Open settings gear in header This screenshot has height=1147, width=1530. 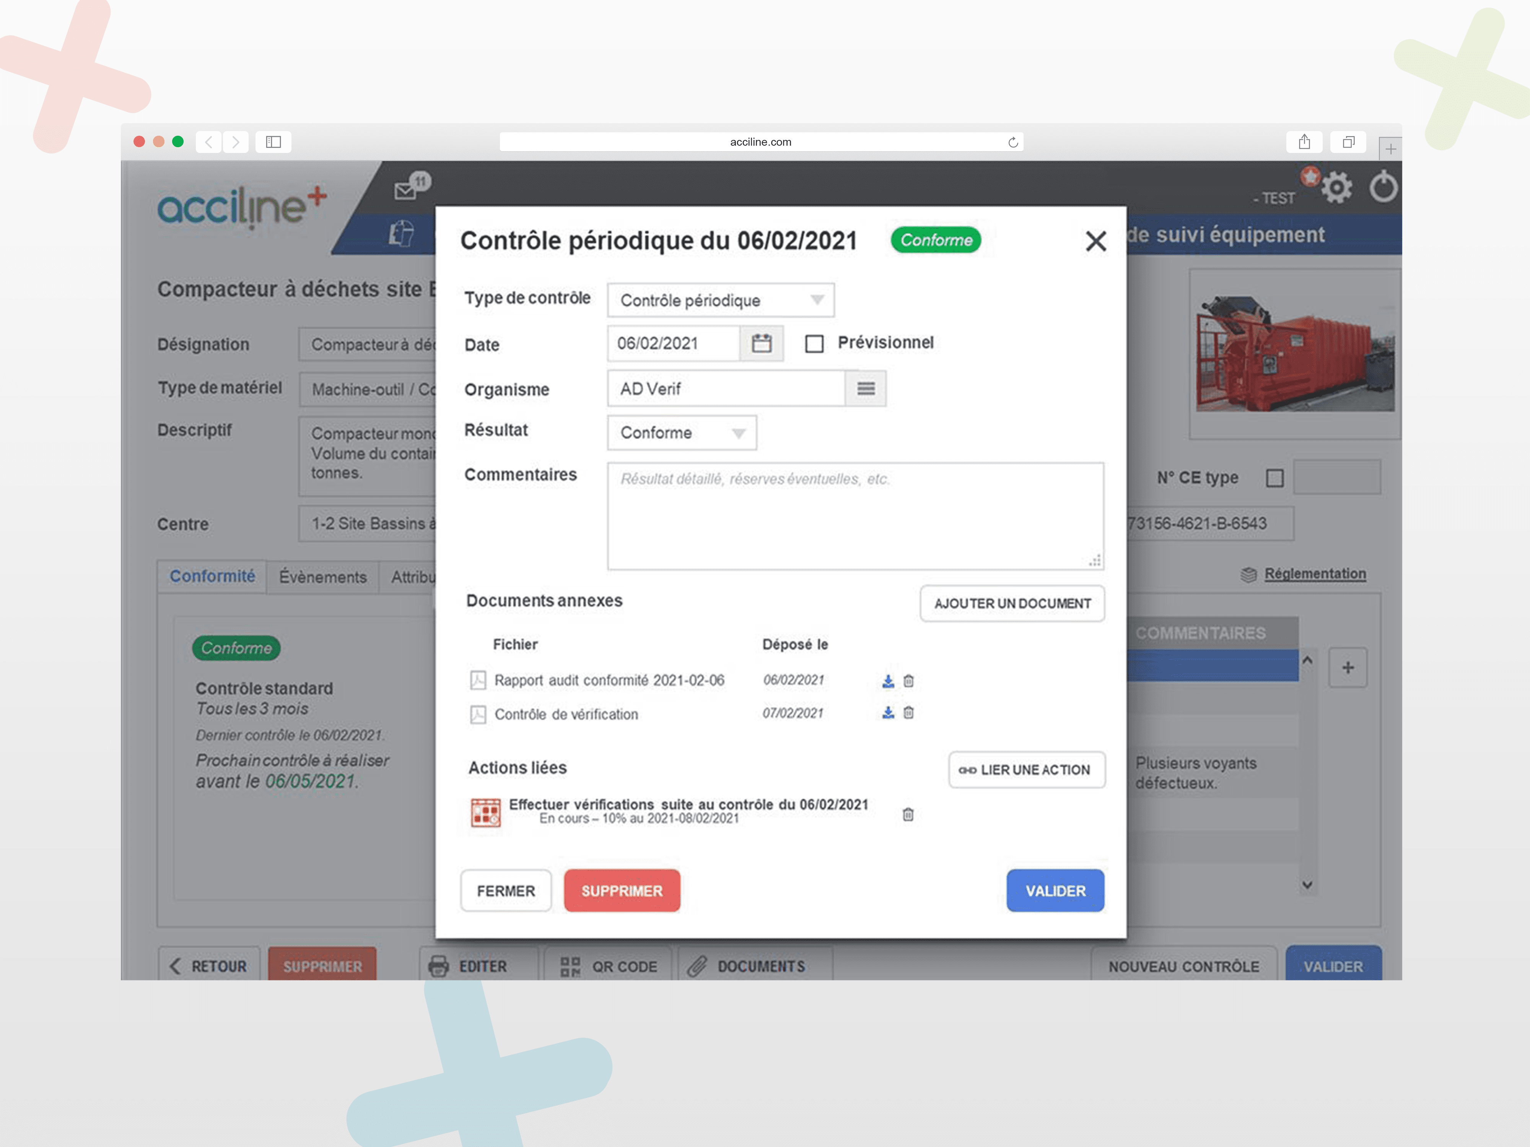point(1337,187)
